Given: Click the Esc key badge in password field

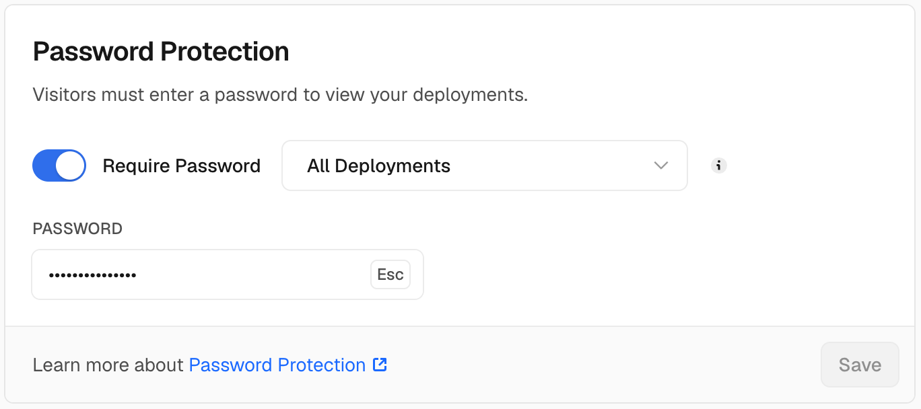Looking at the screenshot, I should click(x=390, y=274).
